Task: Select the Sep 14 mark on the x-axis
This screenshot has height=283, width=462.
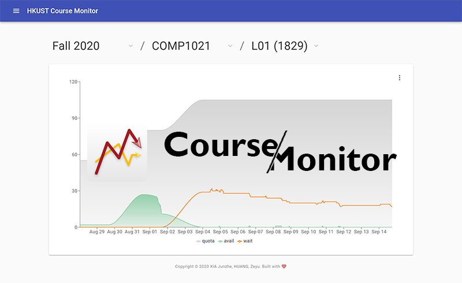Action: pyautogui.click(x=379, y=232)
